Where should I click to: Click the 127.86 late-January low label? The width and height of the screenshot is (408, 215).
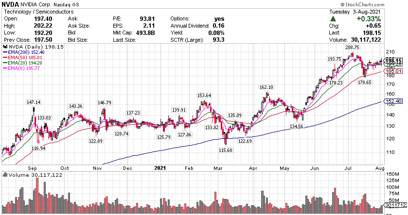click(184, 135)
